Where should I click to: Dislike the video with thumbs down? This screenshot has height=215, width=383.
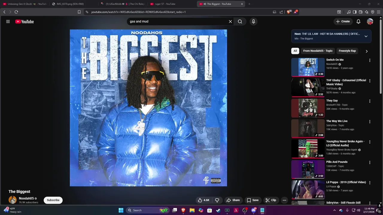217,200
